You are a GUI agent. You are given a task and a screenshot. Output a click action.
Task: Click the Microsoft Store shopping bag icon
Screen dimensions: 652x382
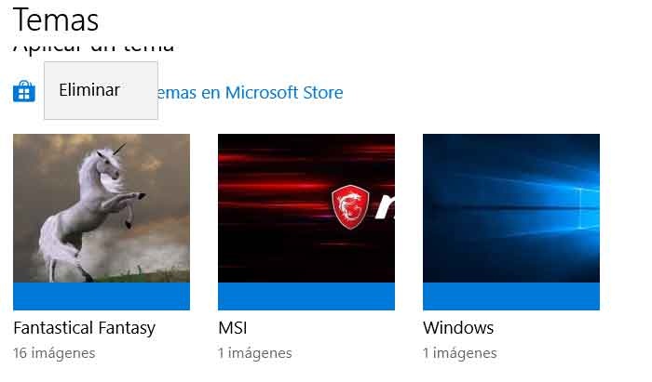[x=24, y=91]
